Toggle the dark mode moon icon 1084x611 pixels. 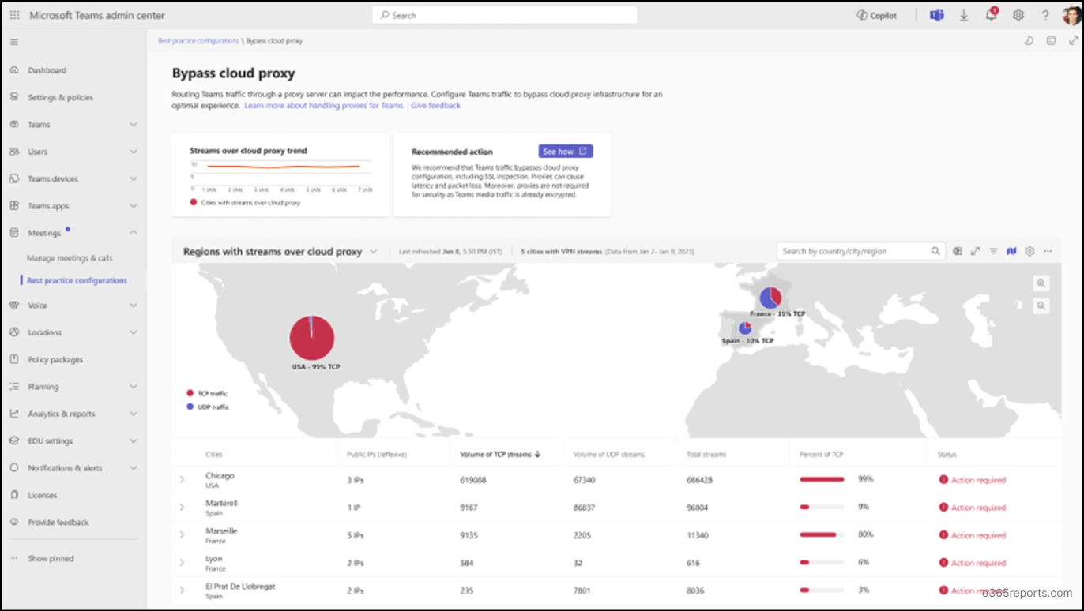[1029, 41]
